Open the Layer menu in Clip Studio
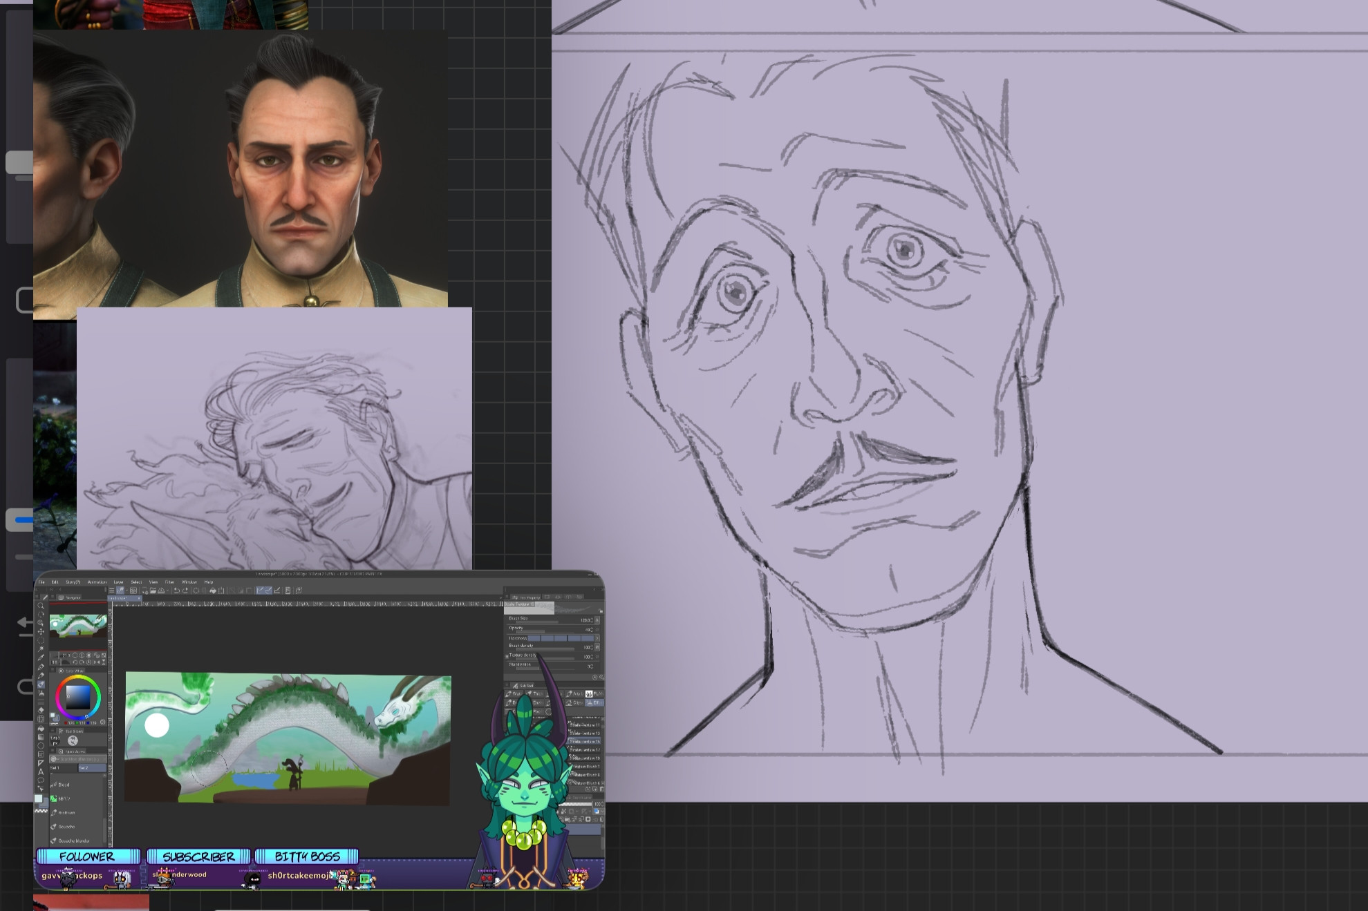 [118, 582]
